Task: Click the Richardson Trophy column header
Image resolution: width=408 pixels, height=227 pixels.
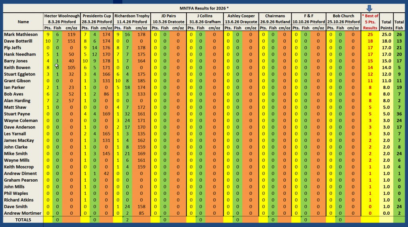Action: point(132,16)
